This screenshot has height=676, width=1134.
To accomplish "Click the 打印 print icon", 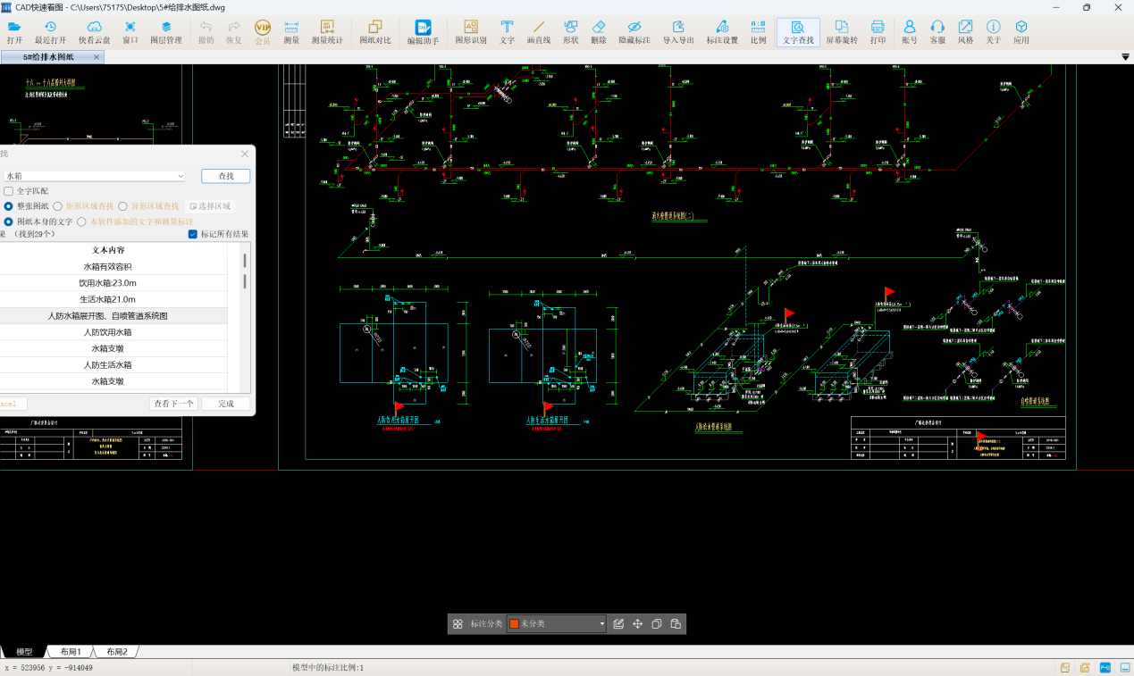I will [x=878, y=32].
